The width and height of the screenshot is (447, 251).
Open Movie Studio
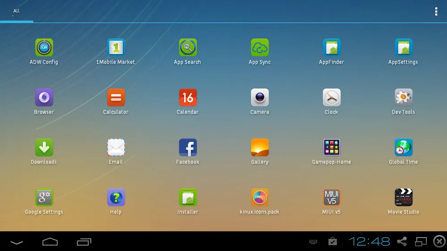pos(403,198)
